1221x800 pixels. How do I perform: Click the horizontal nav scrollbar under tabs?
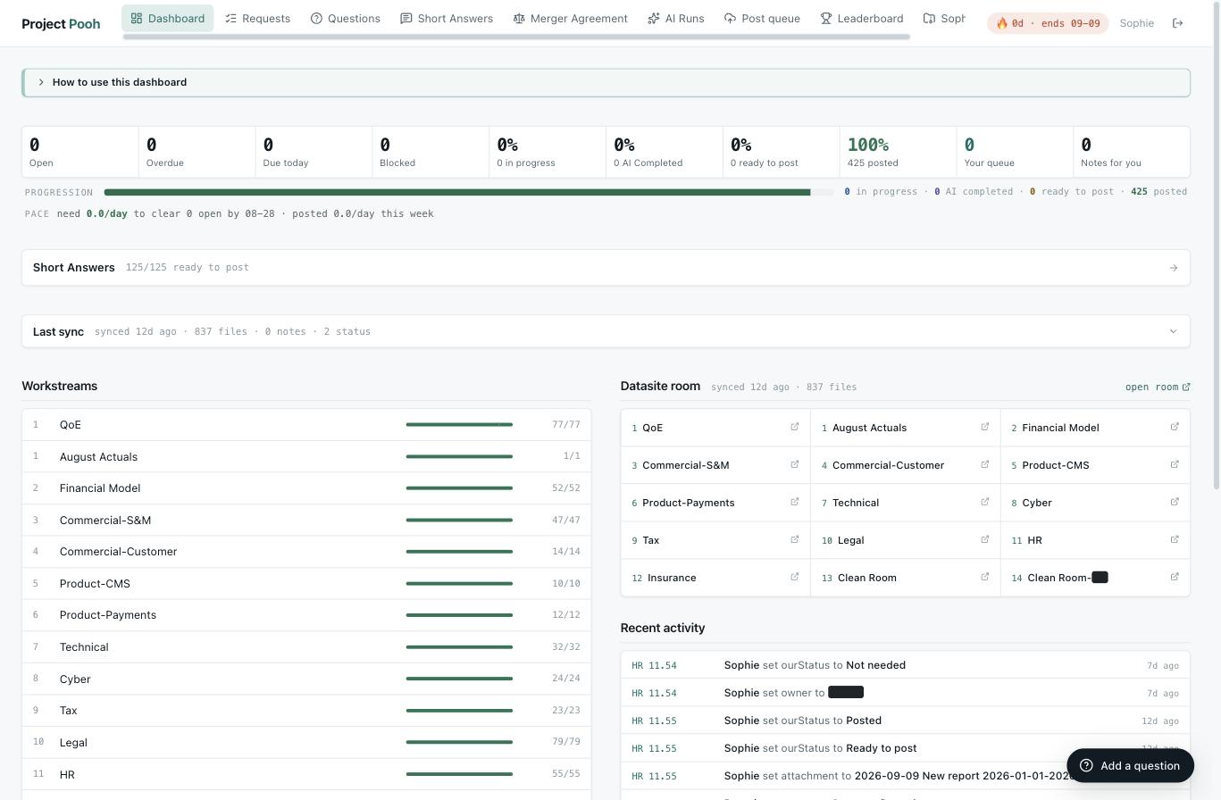pyautogui.click(x=516, y=37)
